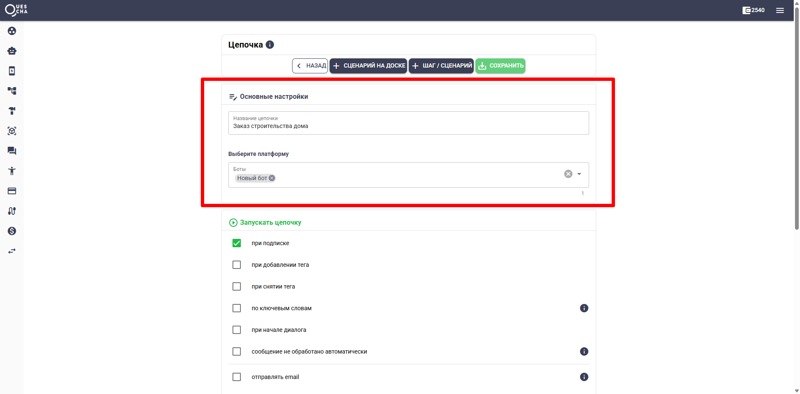Screen dimensions: 800x394
Task: Click СЦЕНАРИЙ НА ДОСКЕ button
Action: click(368, 65)
